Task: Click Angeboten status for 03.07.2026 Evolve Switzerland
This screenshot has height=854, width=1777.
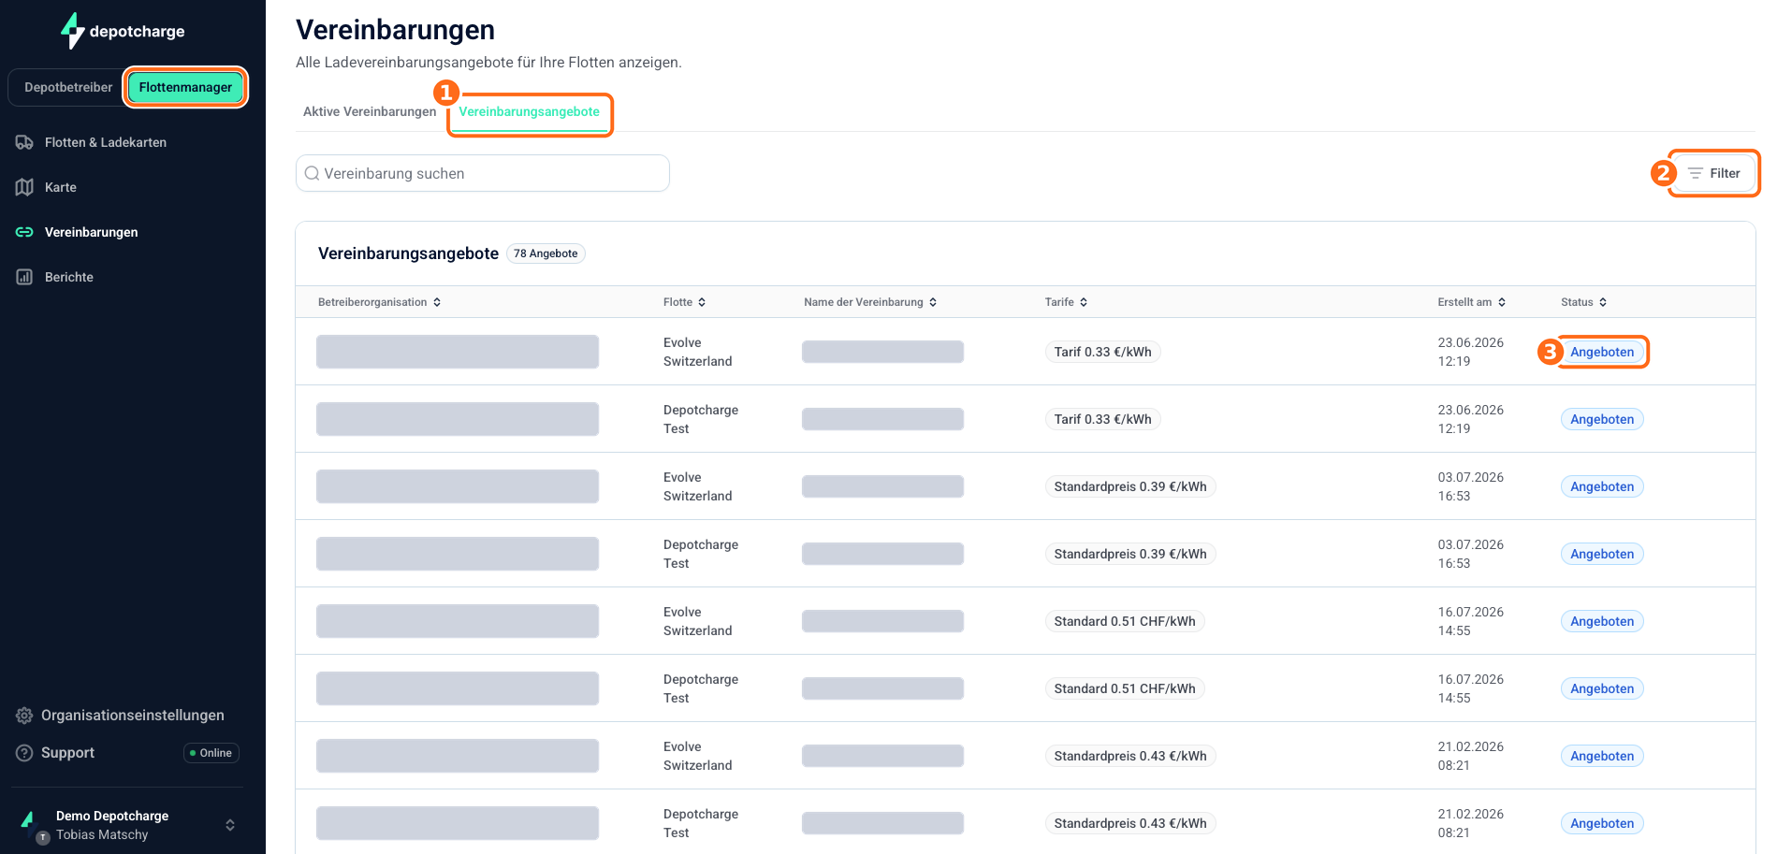Action: pyautogui.click(x=1602, y=486)
